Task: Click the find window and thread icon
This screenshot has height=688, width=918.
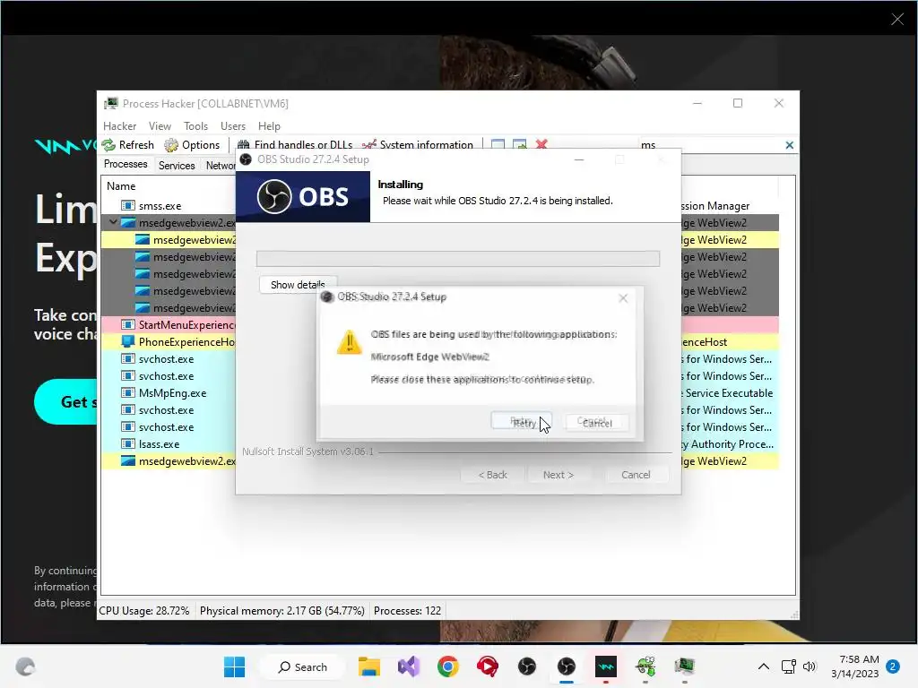Action: pos(519,144)
